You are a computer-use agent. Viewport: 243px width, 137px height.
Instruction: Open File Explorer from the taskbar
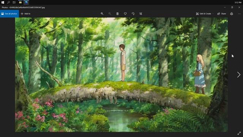click(x=20, y=2)
